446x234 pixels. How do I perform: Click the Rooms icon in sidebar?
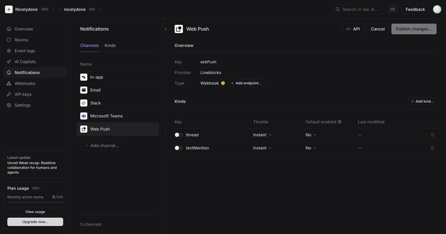pos(9,40)
